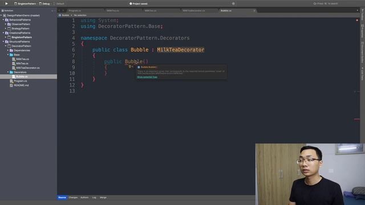365x205 pixels.
Task: Collapse the CreationalPatterns folder
Action: point(3,33)
